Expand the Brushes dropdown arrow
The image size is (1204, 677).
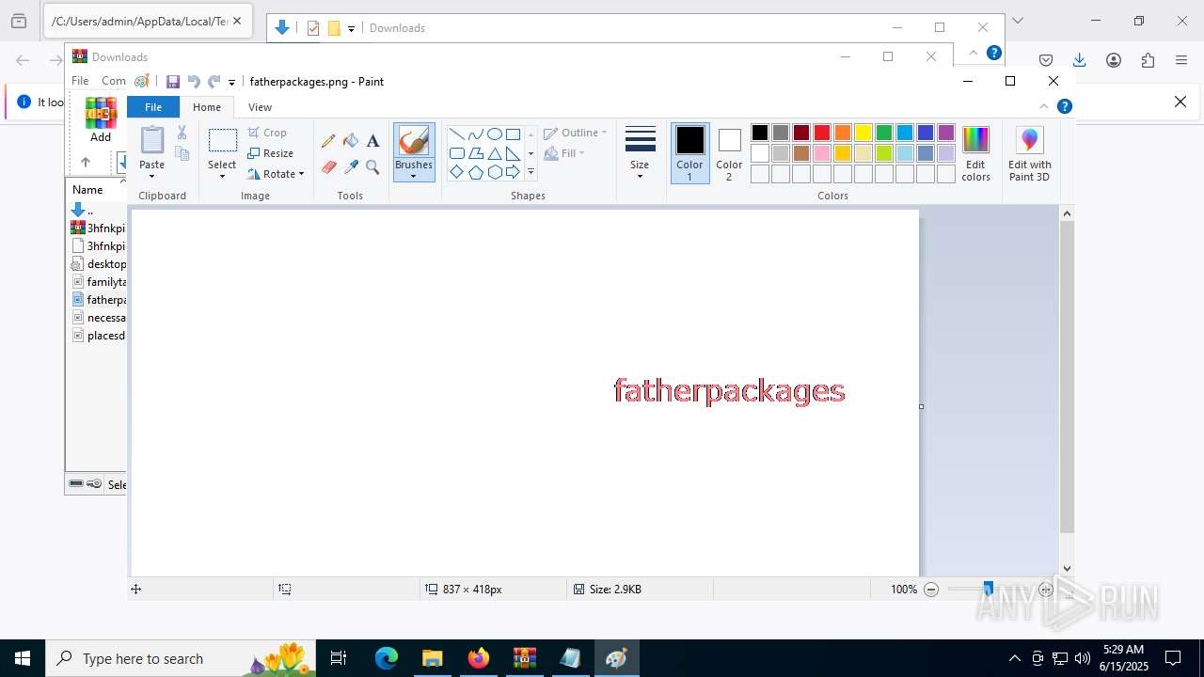[x=414, y=176]
